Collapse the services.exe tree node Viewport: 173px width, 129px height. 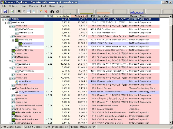[6, 23]
